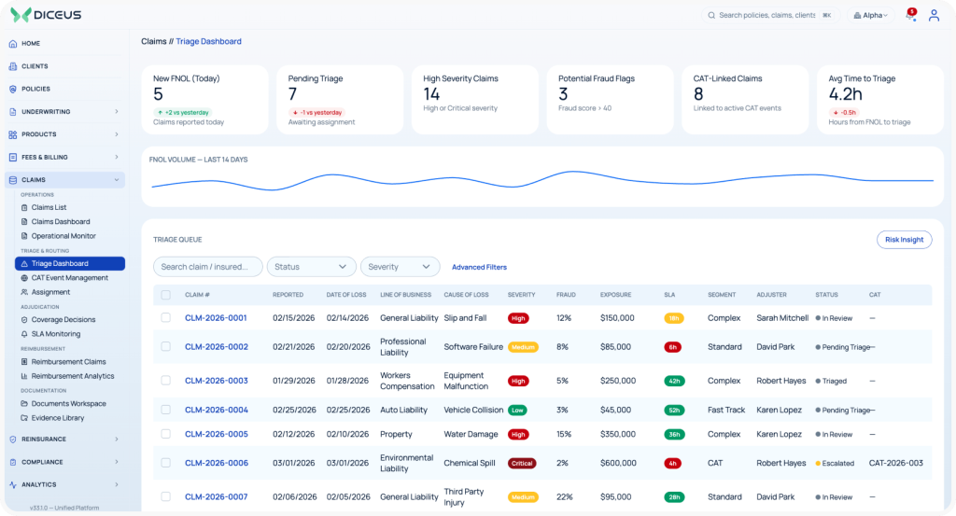Open Advanced Filters link
This screenshot has width=956, height=516.
pyautogui.click(x=479, y=268)
